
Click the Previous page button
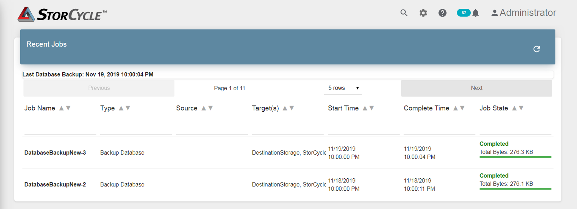[x=99, y=88]
